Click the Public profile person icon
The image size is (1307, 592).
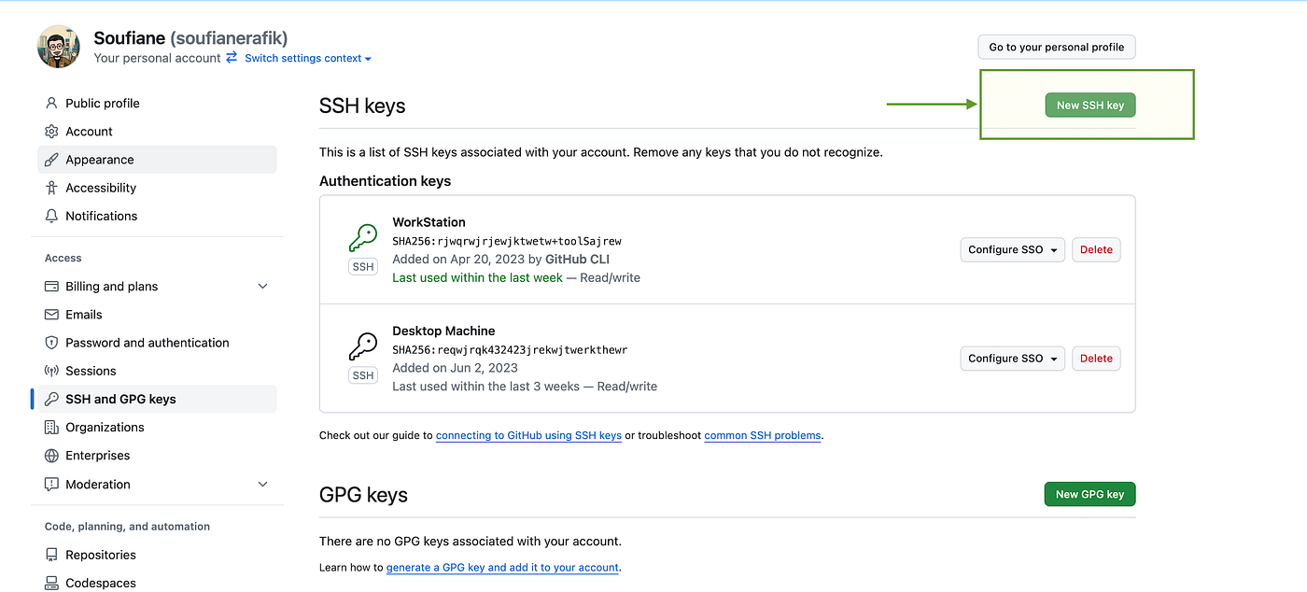point(51,104)
